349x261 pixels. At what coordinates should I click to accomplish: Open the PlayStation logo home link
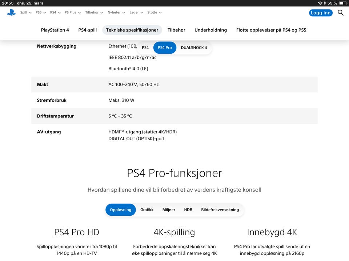coord(11,12)
